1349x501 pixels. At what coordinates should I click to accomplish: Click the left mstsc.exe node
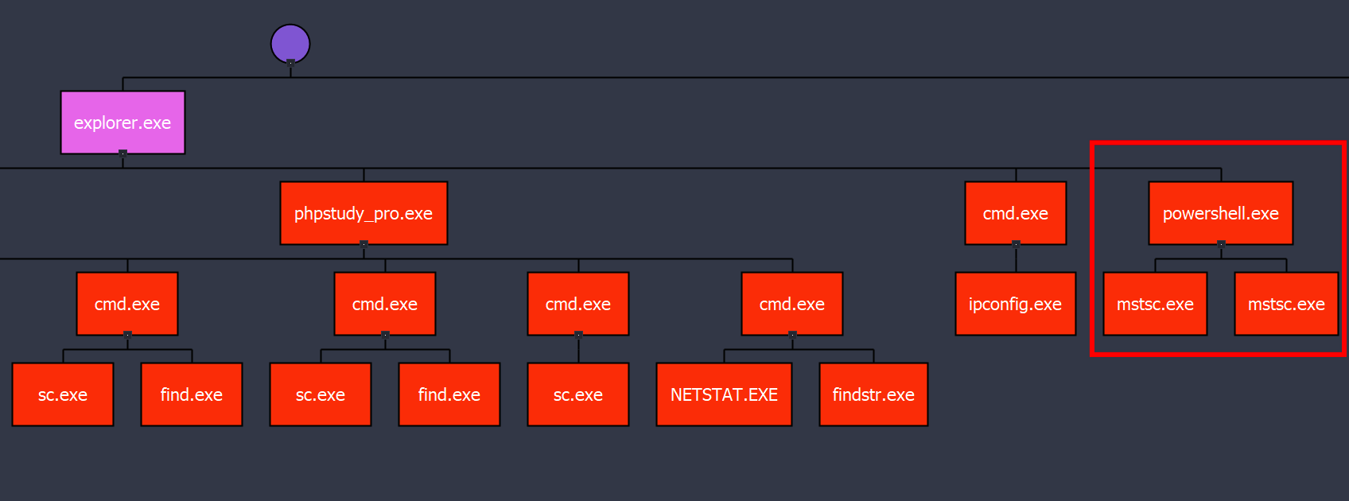[x=1155, y=304]
